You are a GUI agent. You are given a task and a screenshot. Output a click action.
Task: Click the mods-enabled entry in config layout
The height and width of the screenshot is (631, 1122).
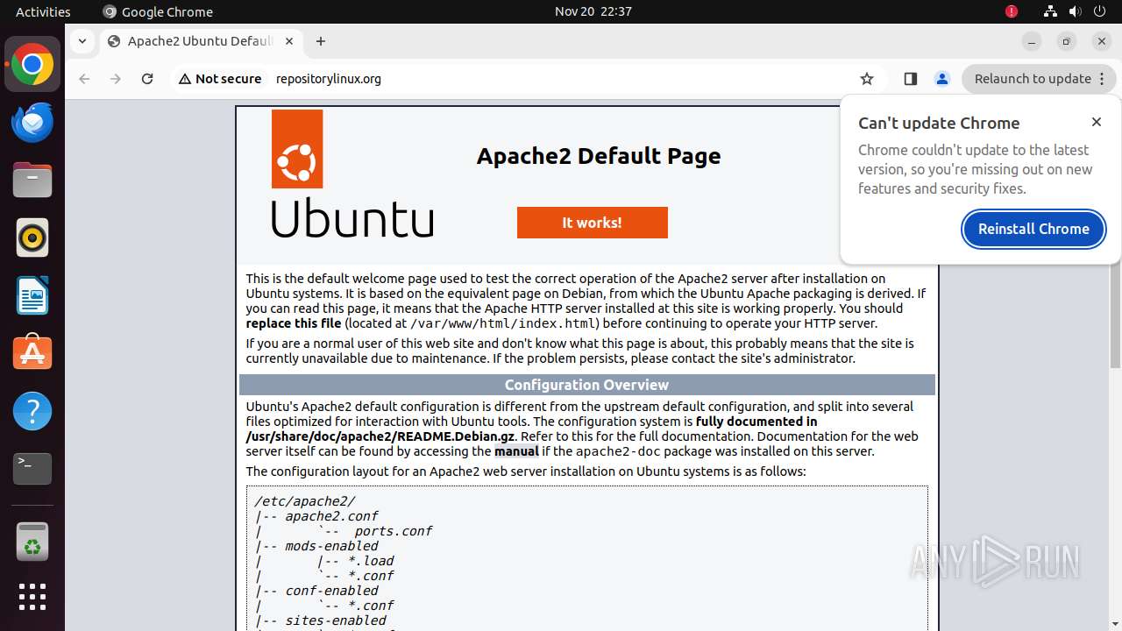[x=331, y=546]
